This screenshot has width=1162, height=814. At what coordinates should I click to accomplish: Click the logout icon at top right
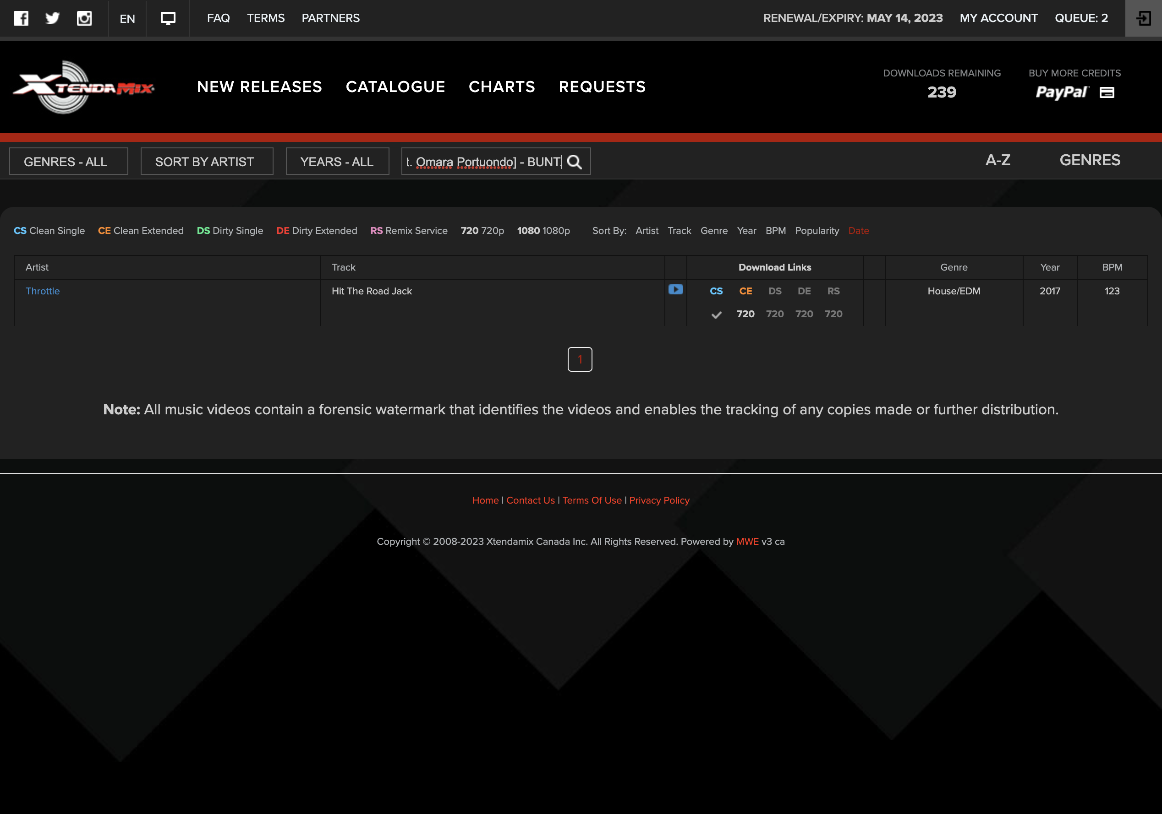coord(1143,18)
